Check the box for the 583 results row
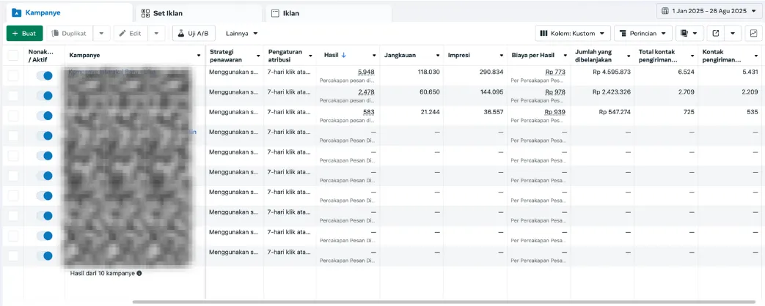Viewport: 765px width, 306px height. 13,116
